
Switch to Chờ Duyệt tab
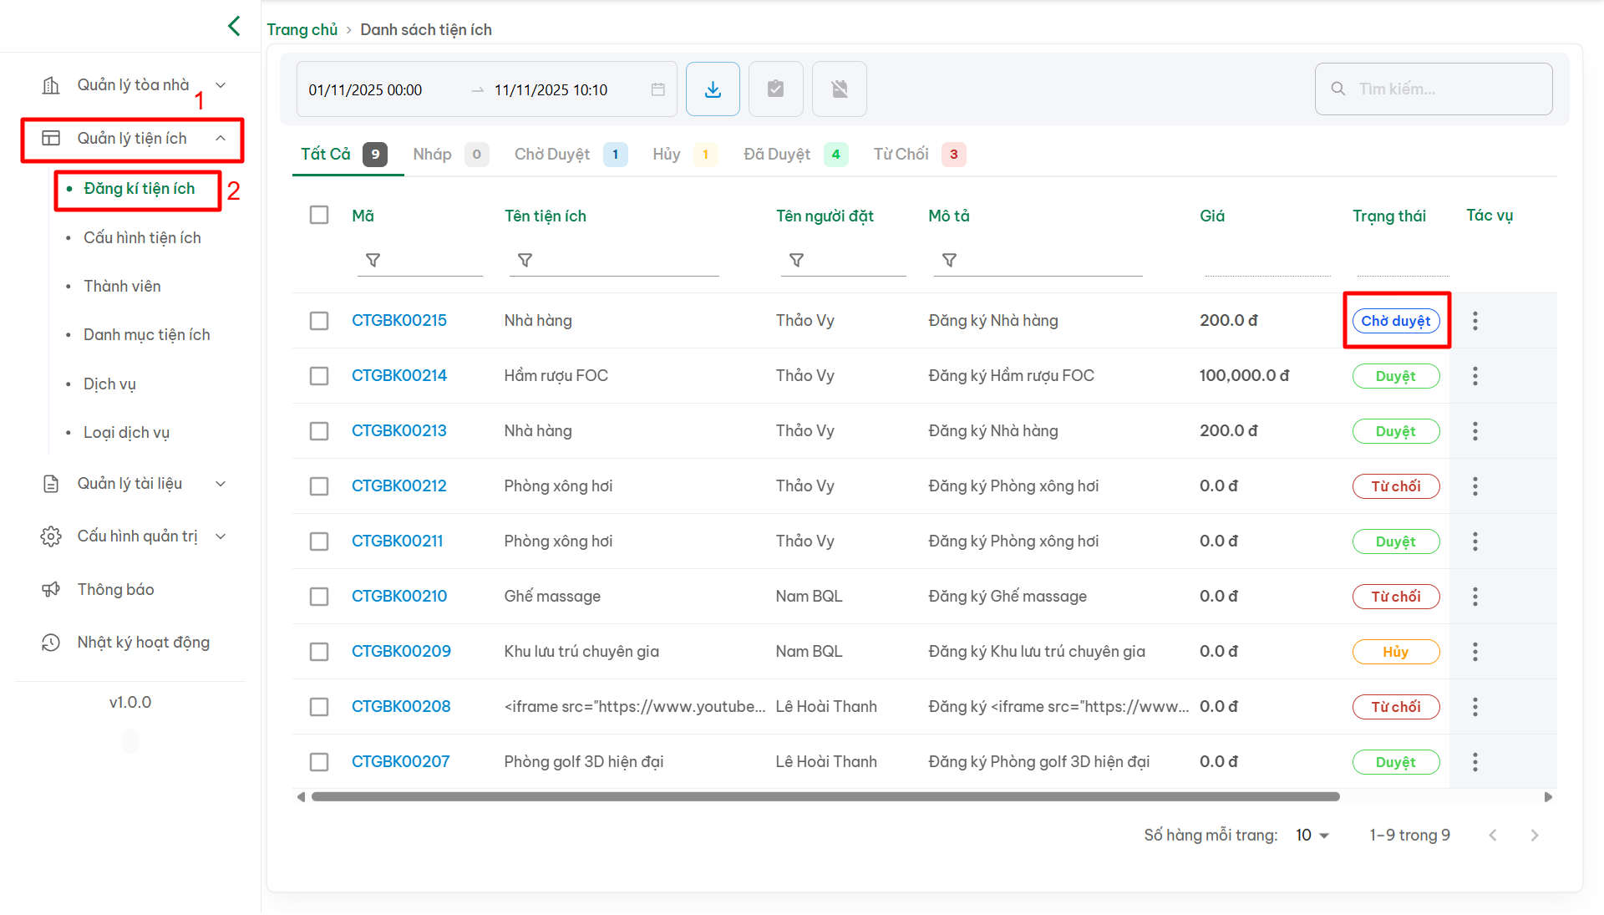[x=552, y=154]
